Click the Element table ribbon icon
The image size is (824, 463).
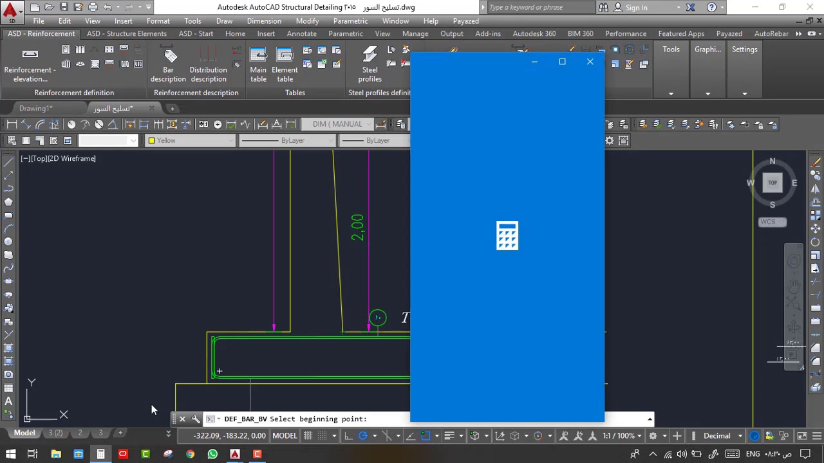pos(285,64)
